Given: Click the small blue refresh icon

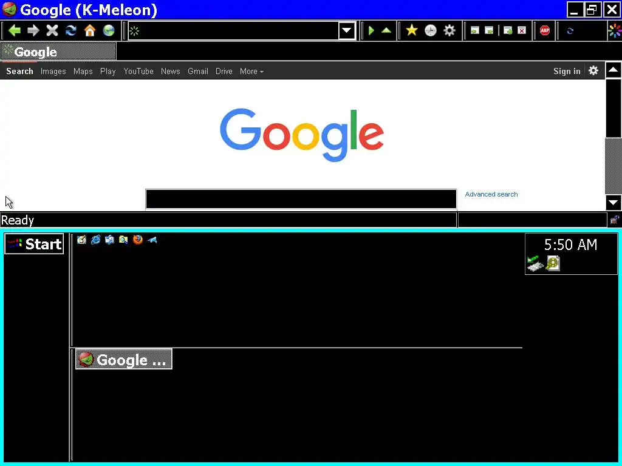Looking at the screenshot, I should 570,31.
